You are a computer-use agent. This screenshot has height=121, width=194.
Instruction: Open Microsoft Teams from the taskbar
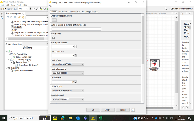coord(85,118)
